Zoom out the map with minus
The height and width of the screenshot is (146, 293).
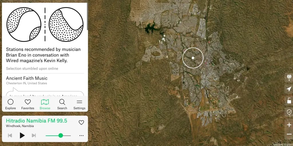[x=289, y=134]
